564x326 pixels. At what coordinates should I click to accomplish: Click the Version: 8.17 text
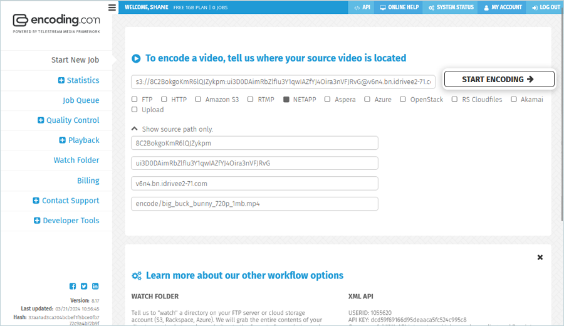[x=85, y=300]
